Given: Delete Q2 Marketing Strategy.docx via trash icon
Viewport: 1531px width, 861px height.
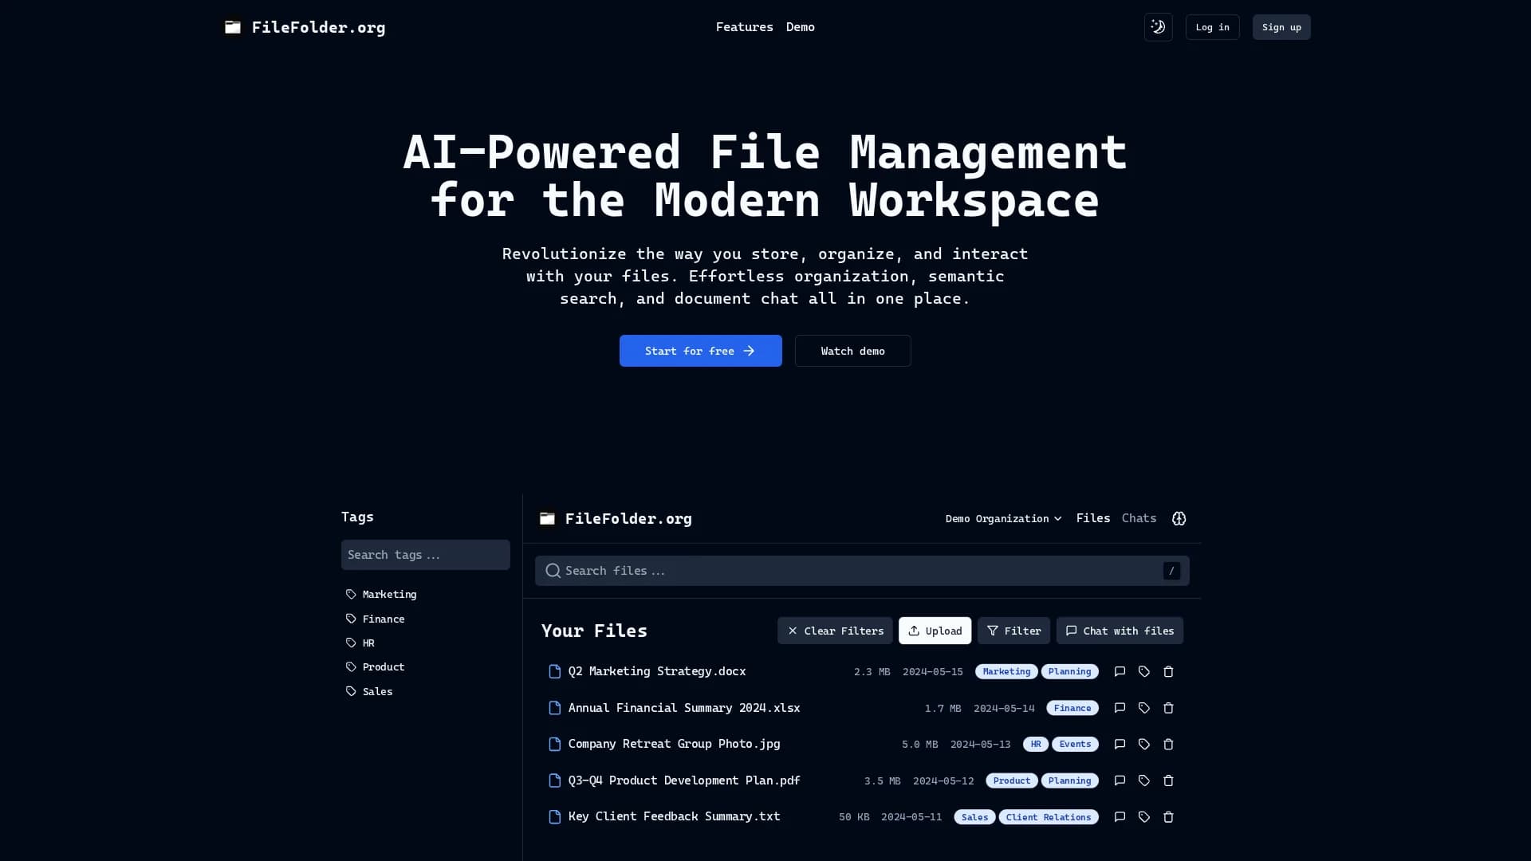Looking at the screenshot, I should (1168, 671).
